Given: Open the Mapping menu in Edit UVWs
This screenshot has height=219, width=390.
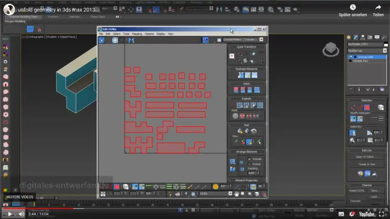Looking at the screenshot, I should (137, 34).
